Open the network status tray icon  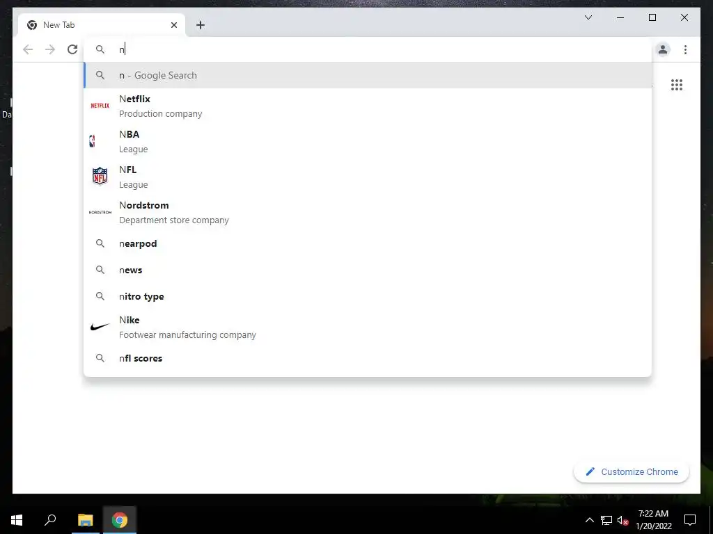[x=606, y=520]
